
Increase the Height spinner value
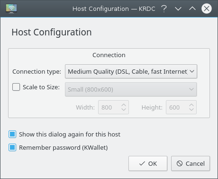[191, 105]
